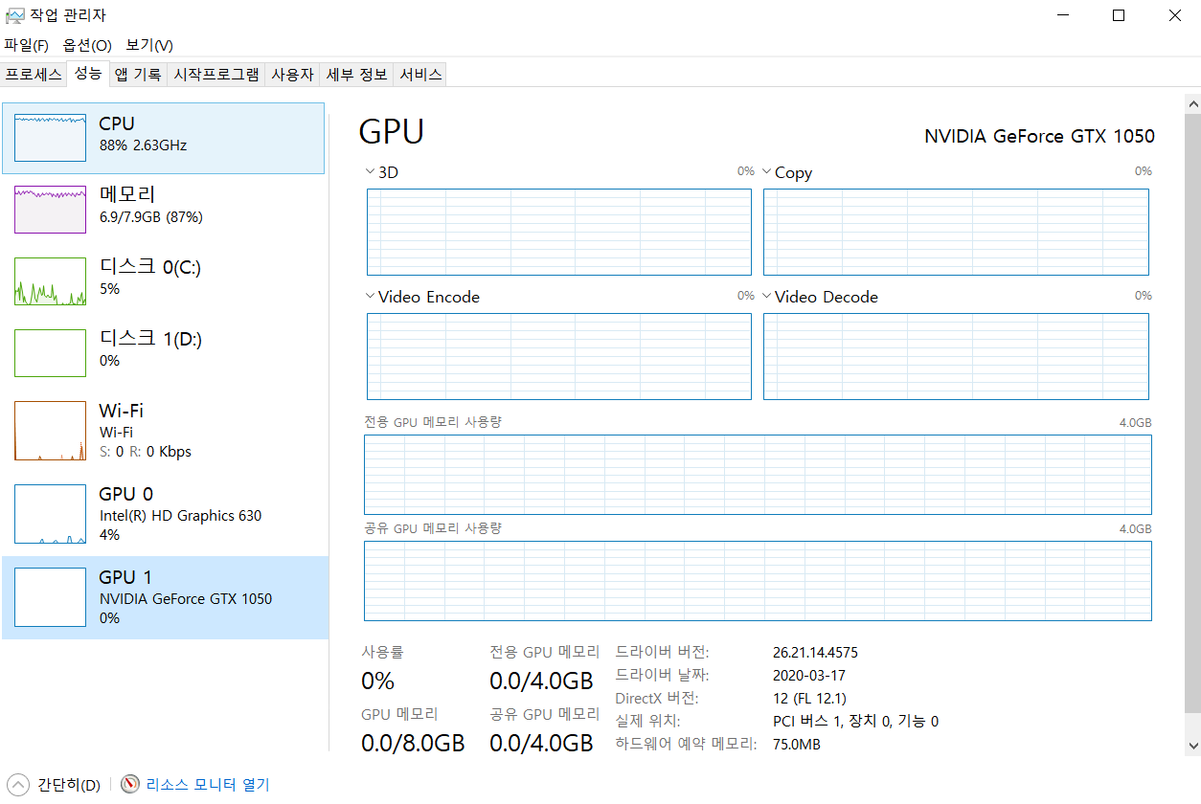Viewport: 1201px width, 804px height.
Task: Click the PCI 버스 1, 장치 0, 기능 0 value
Action: (x=855, y=721)
